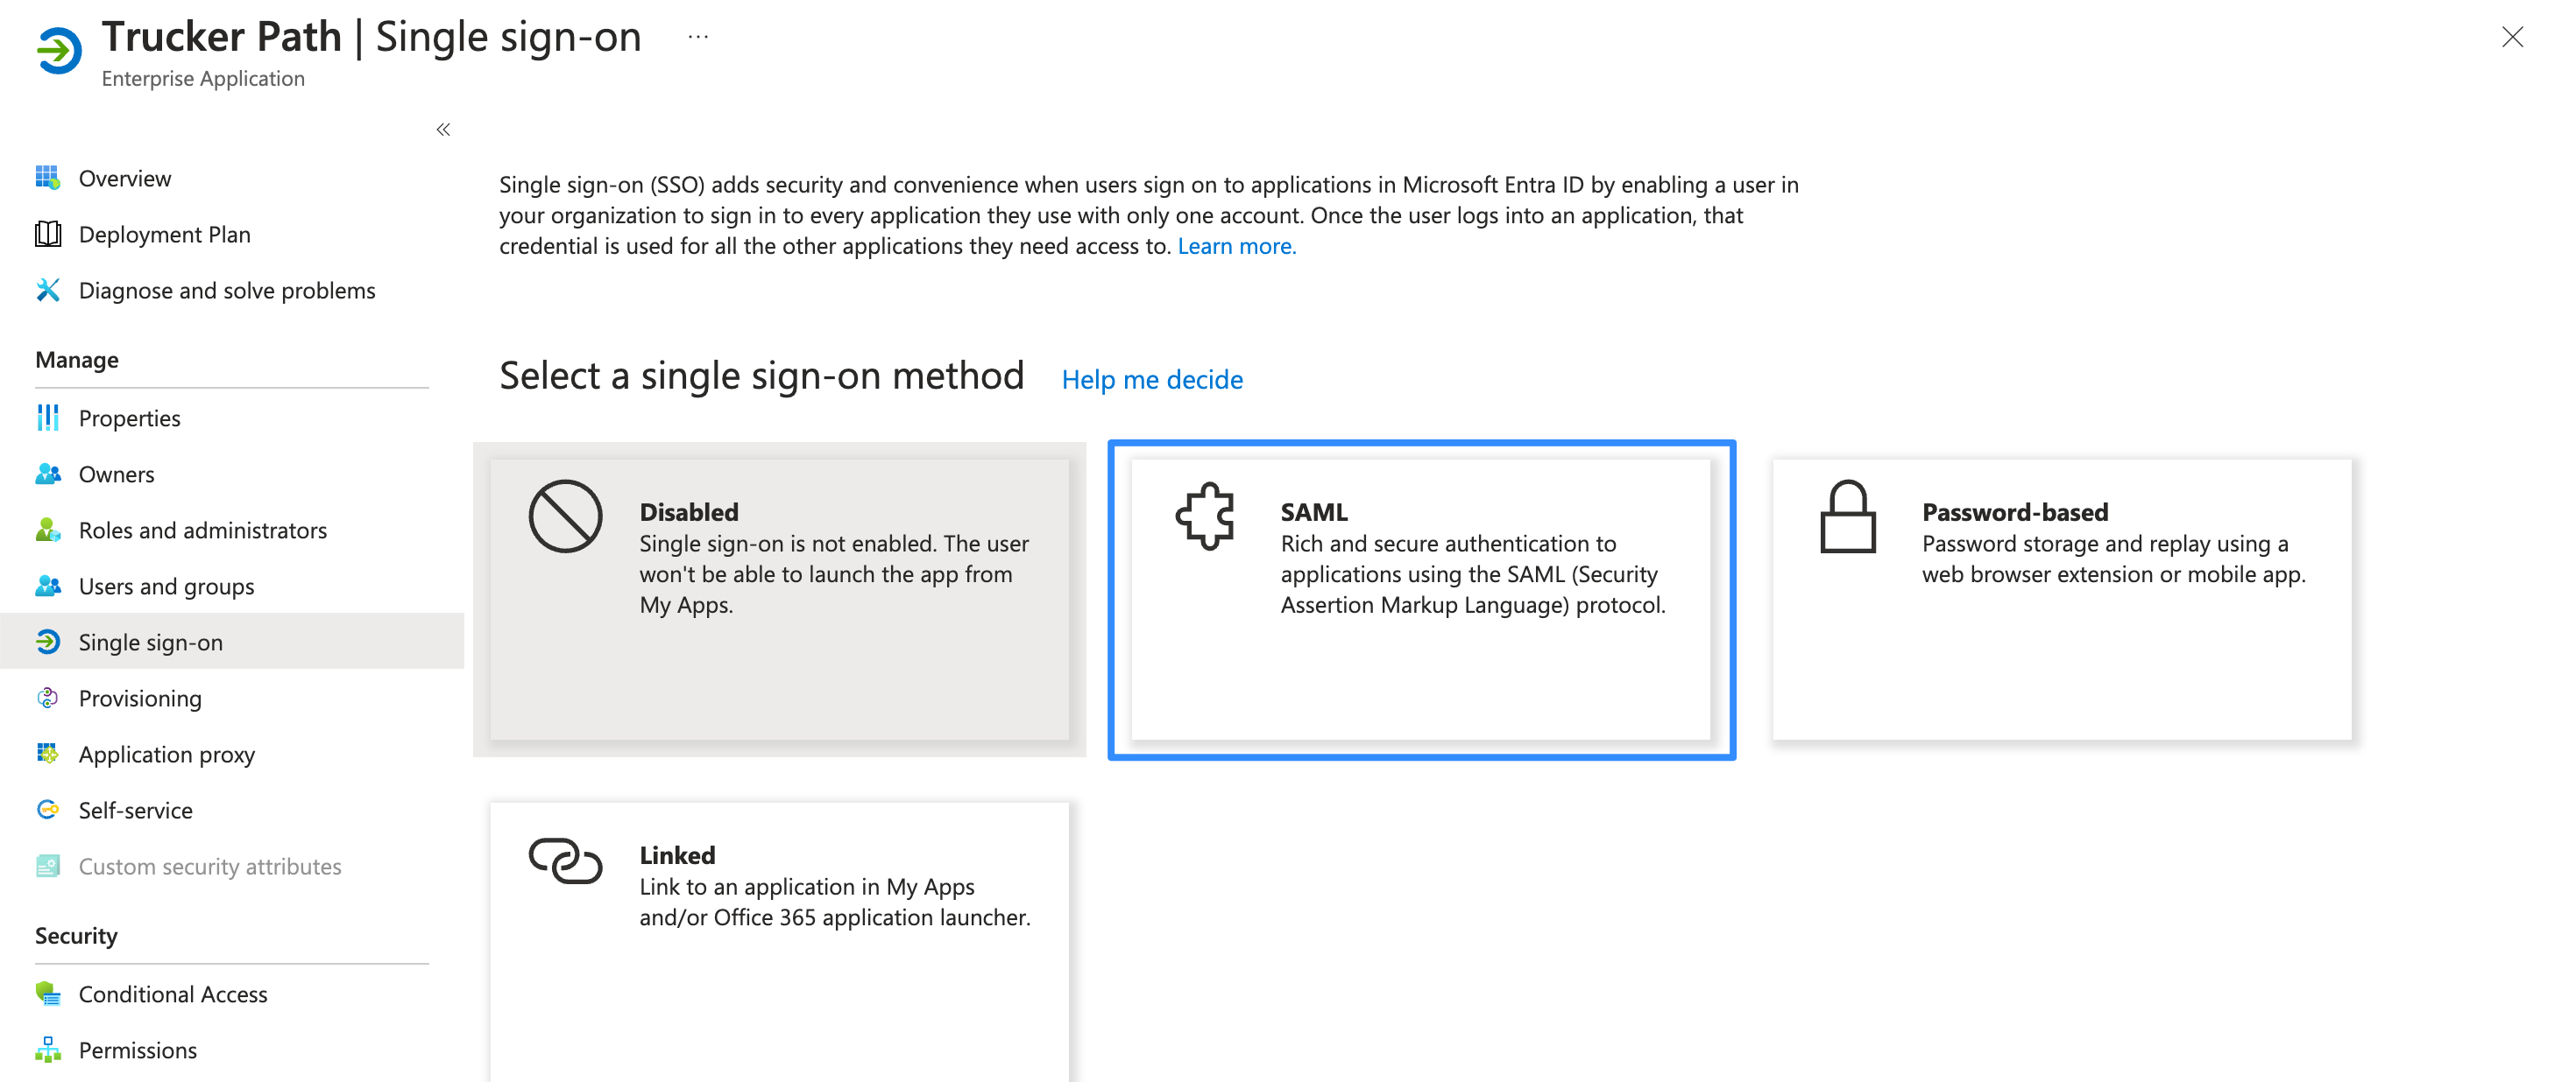Click the Diagnose and solve problems icon
The image size is (2576, 1082).
tap(47, 290)
